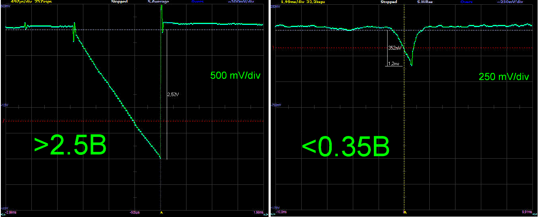Click the red trigger level marker in the left scope
Viewport: 538px width, 217px height.
(x=3, y=121)
